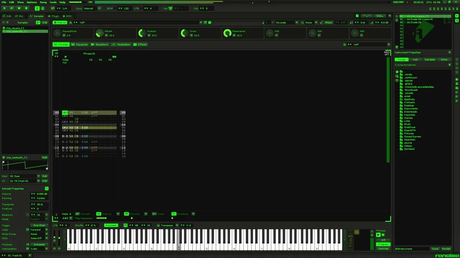This screenshot has height=258, width=460.
Task: Select chip_square_C1 in sample list
Action: [x=25, y=28]
